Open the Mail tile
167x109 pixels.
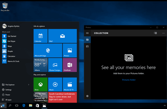[62, 36]
